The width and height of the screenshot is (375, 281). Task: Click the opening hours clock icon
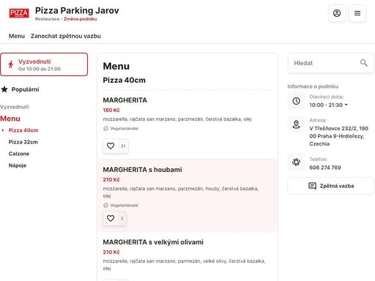click(x=296, y=101)
